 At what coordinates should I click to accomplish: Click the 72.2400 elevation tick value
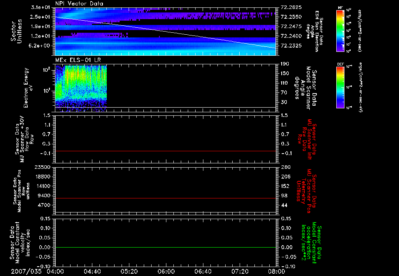point(291,36)
